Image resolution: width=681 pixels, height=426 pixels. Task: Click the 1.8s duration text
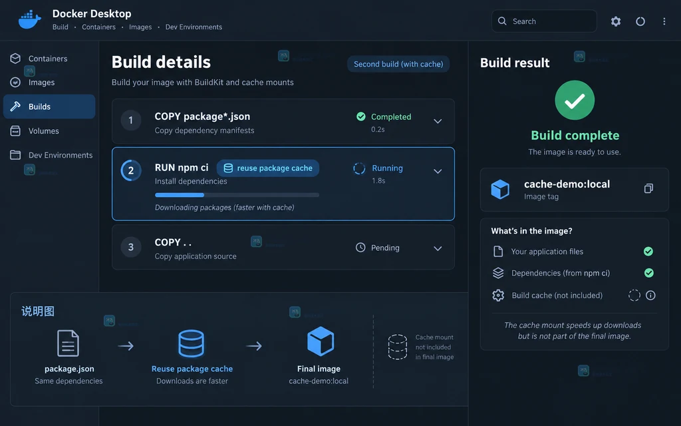coord(378,180)
